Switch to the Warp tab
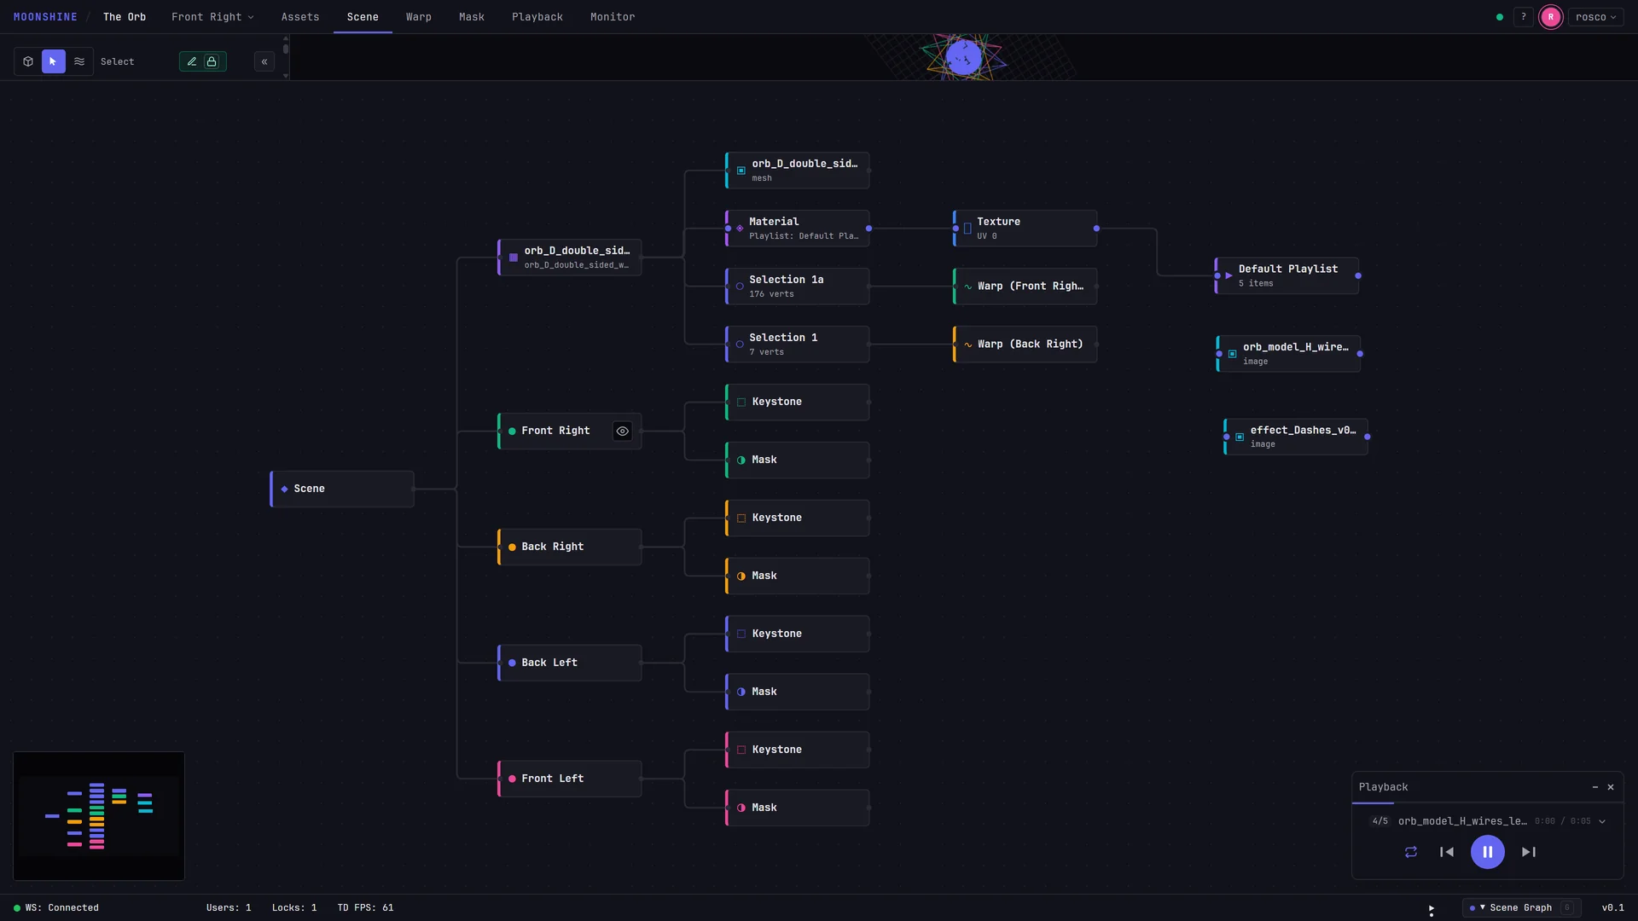Image resolution: width=1638 pixels, height=921 pixels. pyautogui.click(x=419, y=17)
